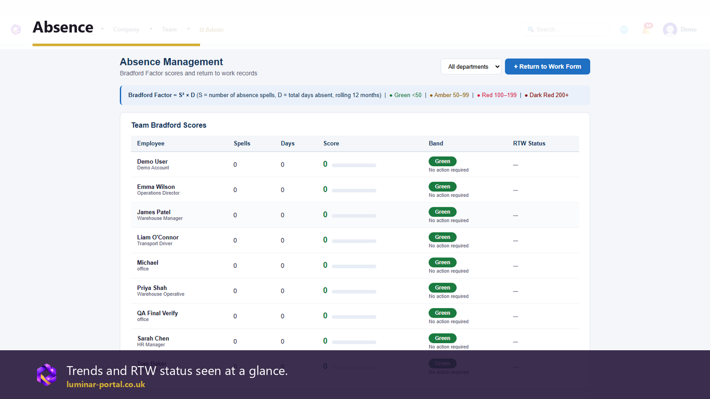710x399 pixels.
Task: Open the globe language icon
Action: 624,30
